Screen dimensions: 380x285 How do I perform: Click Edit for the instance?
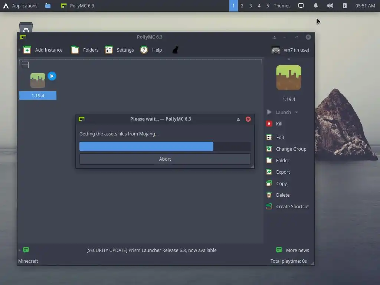tap(275, 137)
